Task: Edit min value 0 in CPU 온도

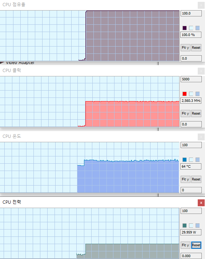Action: click(x=191, y=190)
